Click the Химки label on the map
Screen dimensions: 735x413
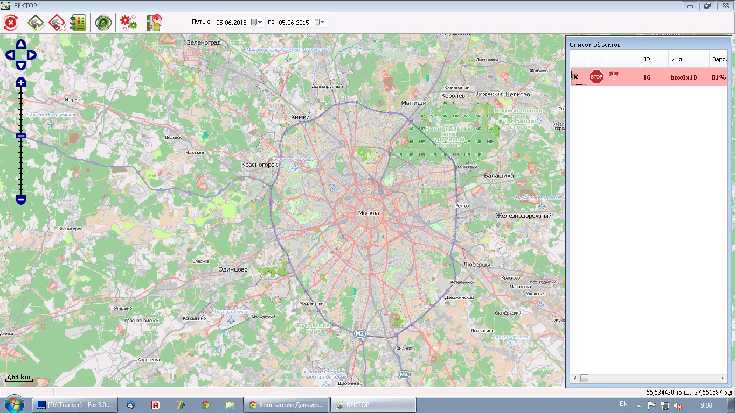300,117
